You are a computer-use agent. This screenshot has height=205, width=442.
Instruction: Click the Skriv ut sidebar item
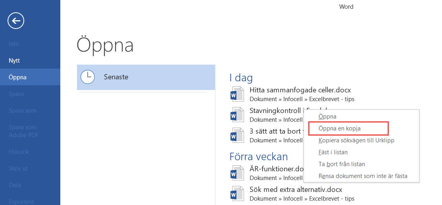18,169
